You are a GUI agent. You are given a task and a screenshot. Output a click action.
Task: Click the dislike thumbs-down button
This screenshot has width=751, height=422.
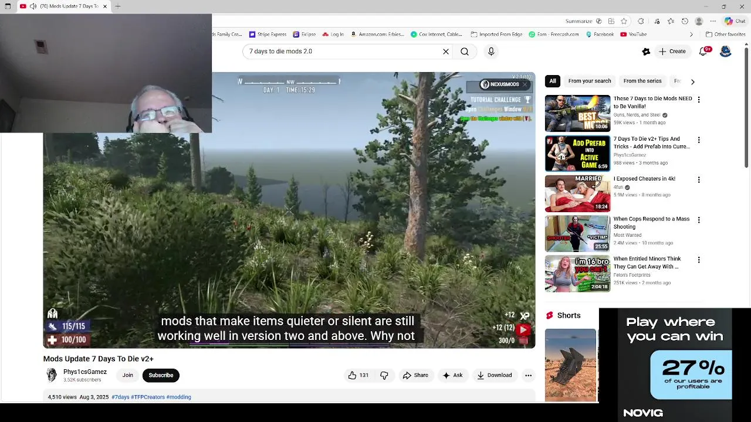tap(384, 375)
